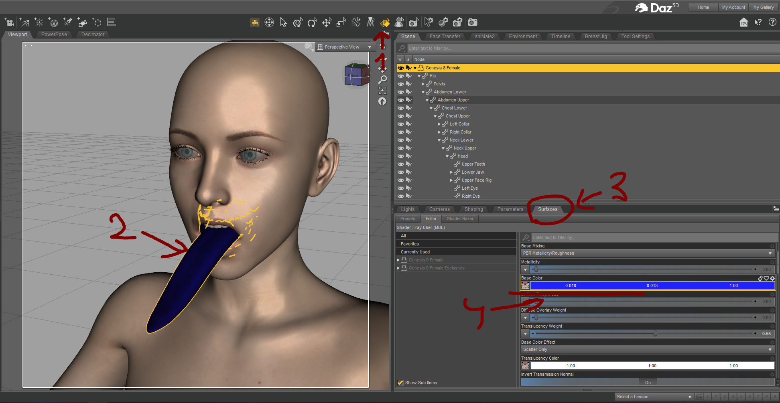Click the DS home icon at top right

744,22
